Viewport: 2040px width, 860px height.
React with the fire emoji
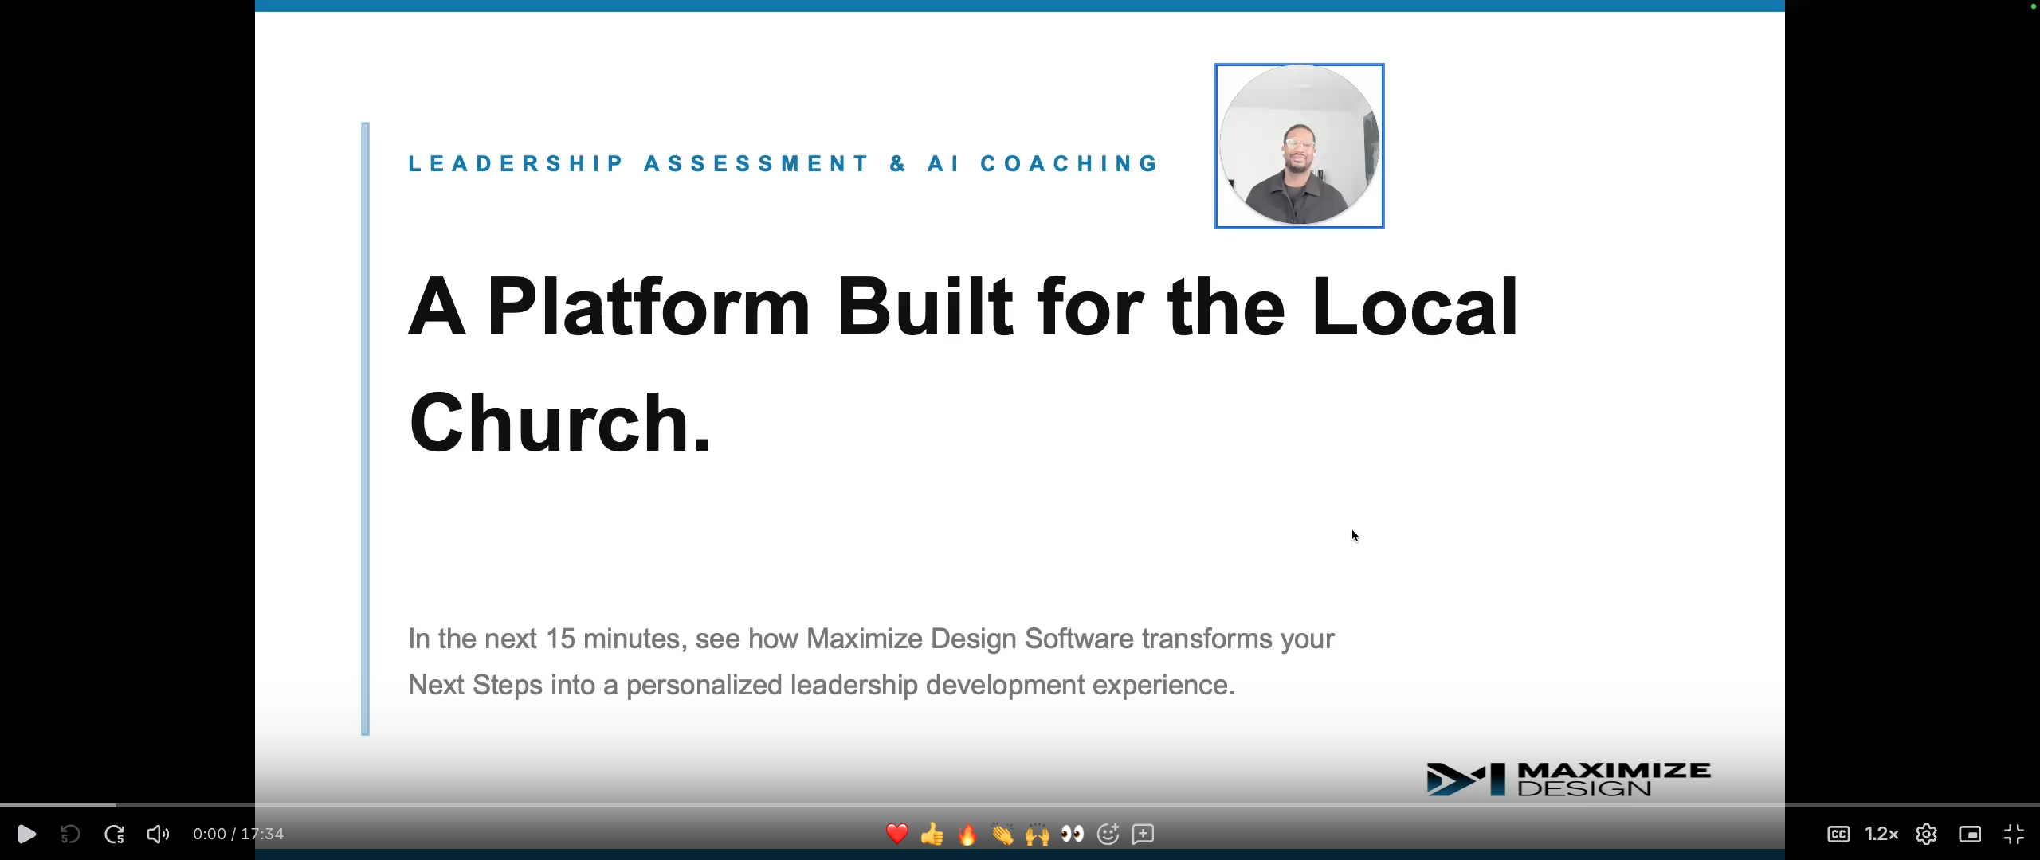click(x=967, y=834)
